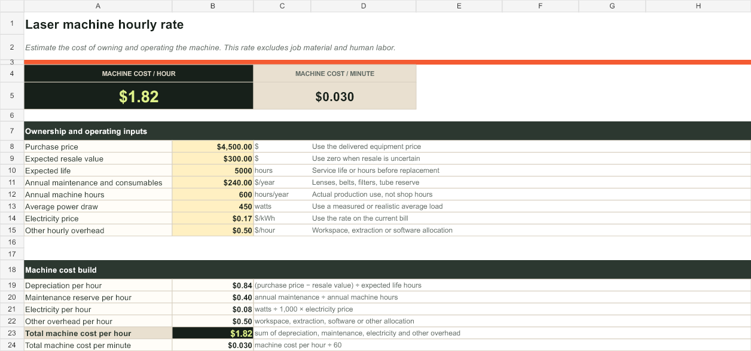
Task: Click the 'Electricity price' label cell
Action: click(x=98, y=218)
